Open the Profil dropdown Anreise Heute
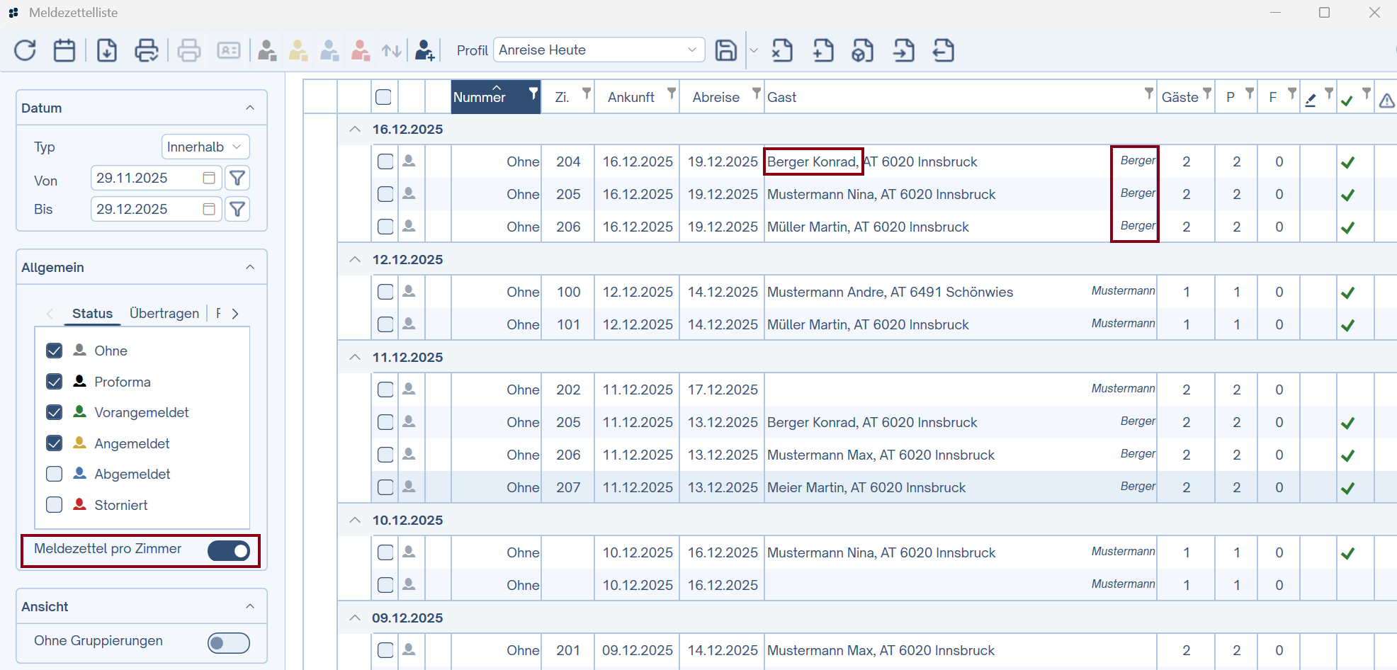 [599, 50]
